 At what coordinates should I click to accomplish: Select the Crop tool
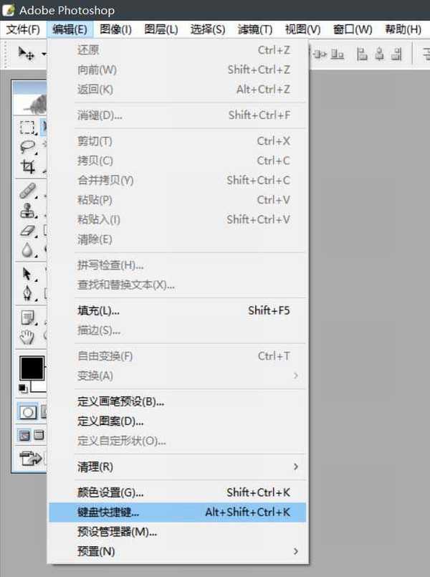[27, 167]
